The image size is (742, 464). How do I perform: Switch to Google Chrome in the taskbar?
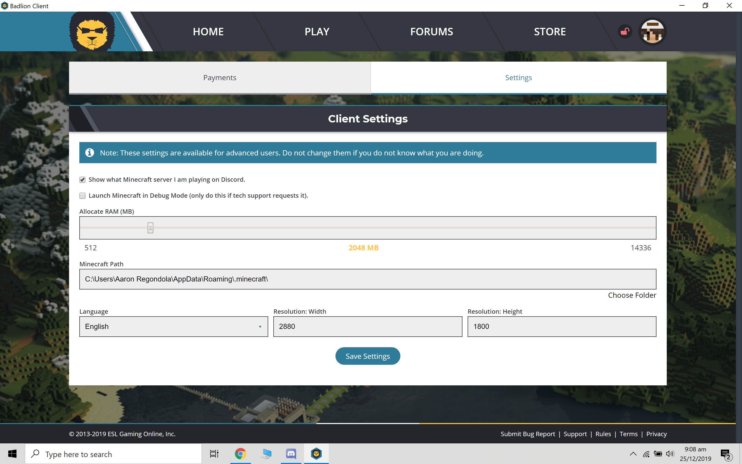point(240,454)
